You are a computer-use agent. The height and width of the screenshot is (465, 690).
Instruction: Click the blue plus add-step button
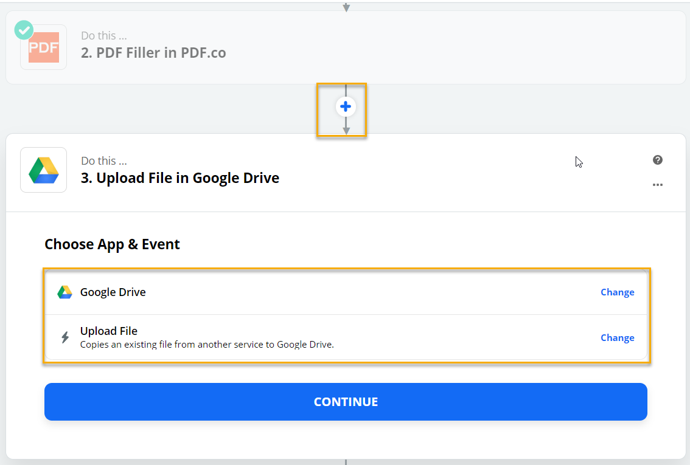[346, 106]
